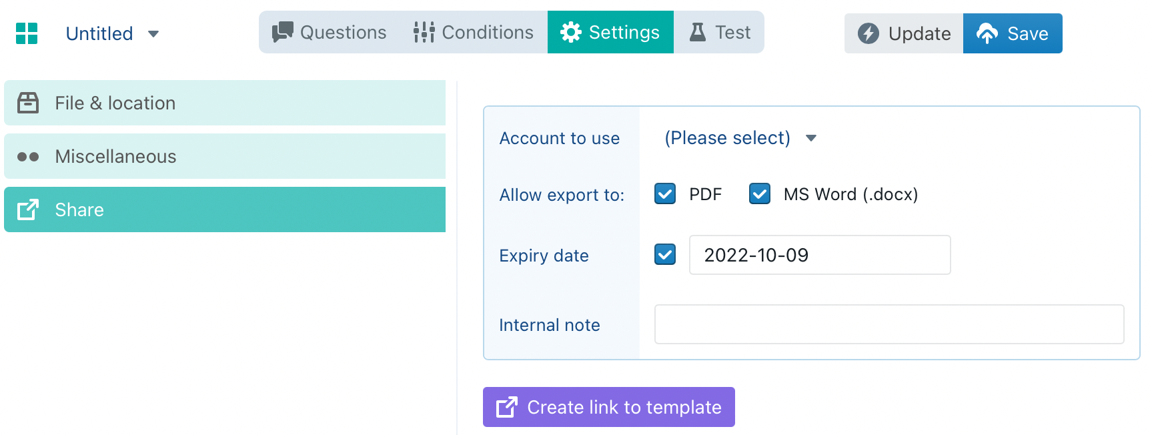Open the Account to use dropdown
This screenshot has height=435, width=1150.
coord(740,138)
